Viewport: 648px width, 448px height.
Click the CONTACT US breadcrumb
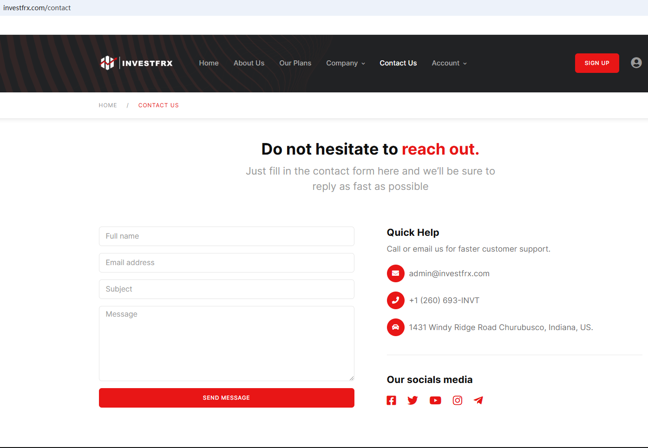pyautogui.click(x=158, y=105)
